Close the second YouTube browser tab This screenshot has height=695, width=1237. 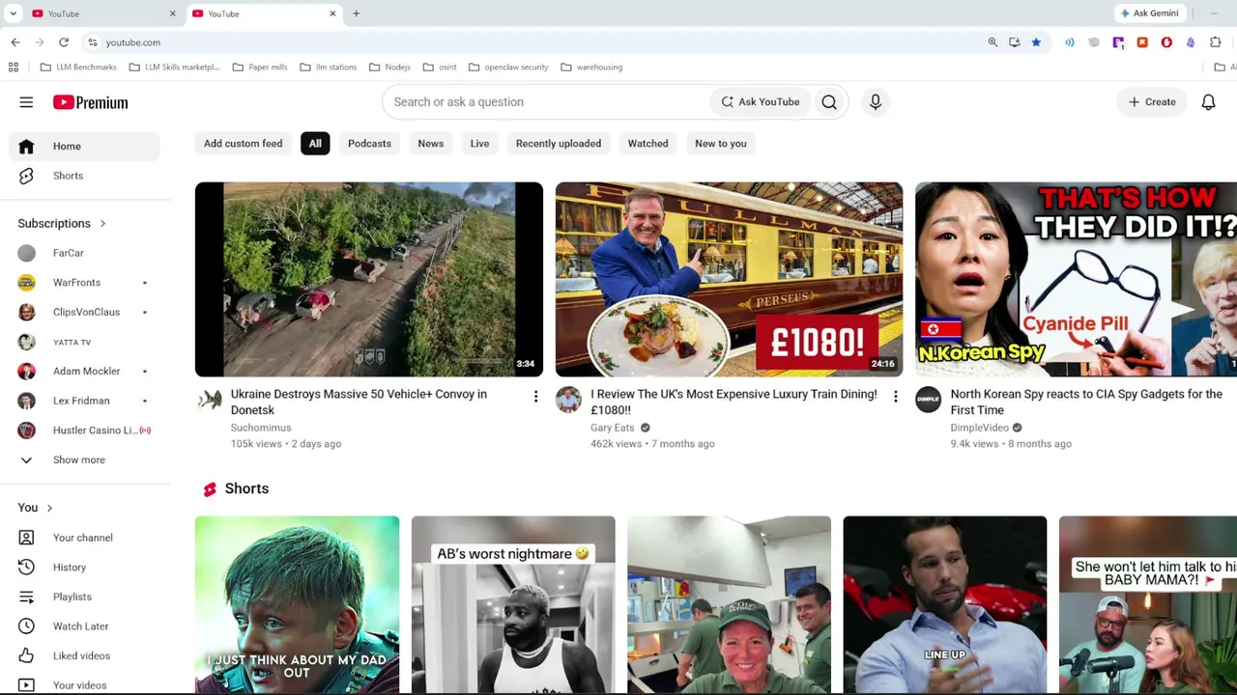[332, 14]
